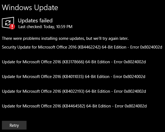Select the KB4464582 Office update entry
Viewport: 165px width, 132px height.
pos(74,106)
